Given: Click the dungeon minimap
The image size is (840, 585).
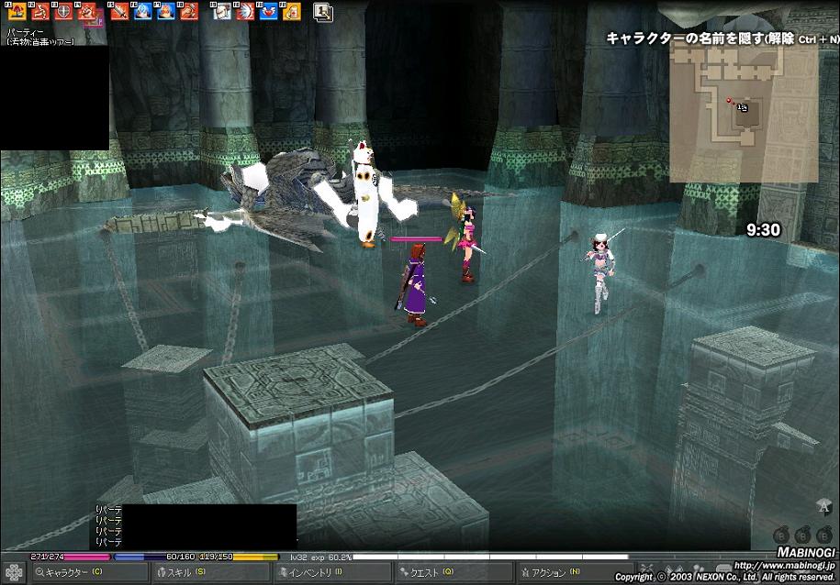Looking at the screenshot, I should pos(744,112).
